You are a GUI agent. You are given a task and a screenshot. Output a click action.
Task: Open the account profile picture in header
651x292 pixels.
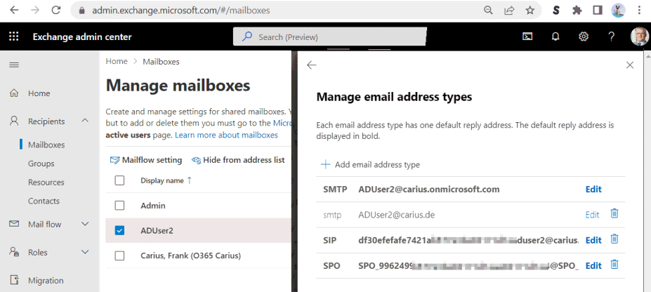(x=639, y=37)
